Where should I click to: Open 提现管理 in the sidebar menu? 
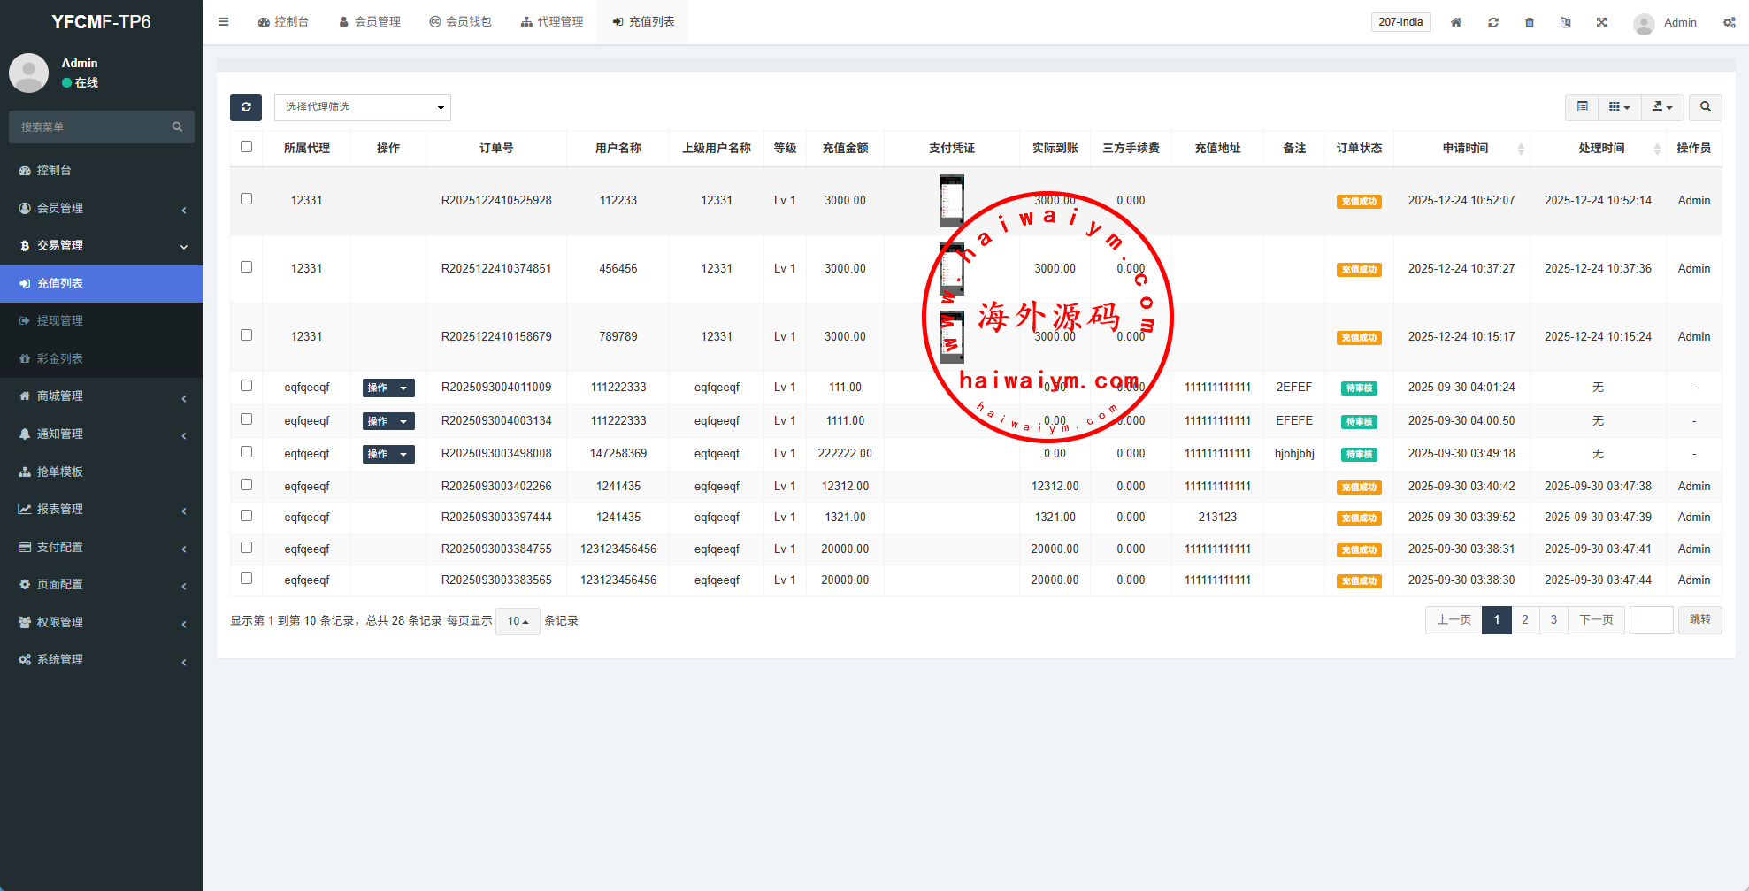coord(60,320)
